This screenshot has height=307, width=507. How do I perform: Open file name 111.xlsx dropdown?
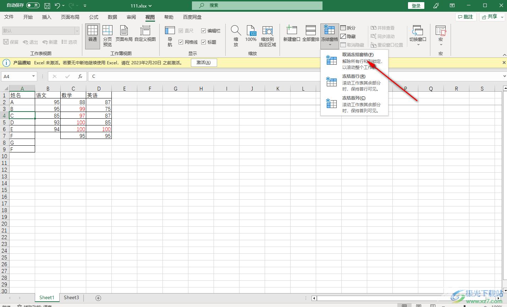click(141, 6)
